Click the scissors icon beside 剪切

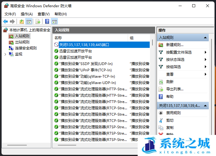coord(161,120)
